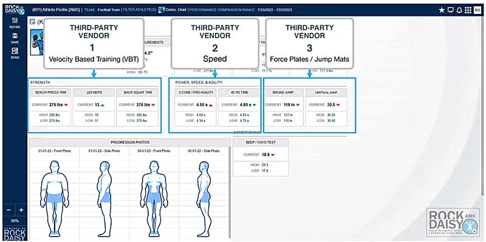Click current vertical jump value 30.5
The height and width of the screenshot is (242, 486).
[330, 105]
